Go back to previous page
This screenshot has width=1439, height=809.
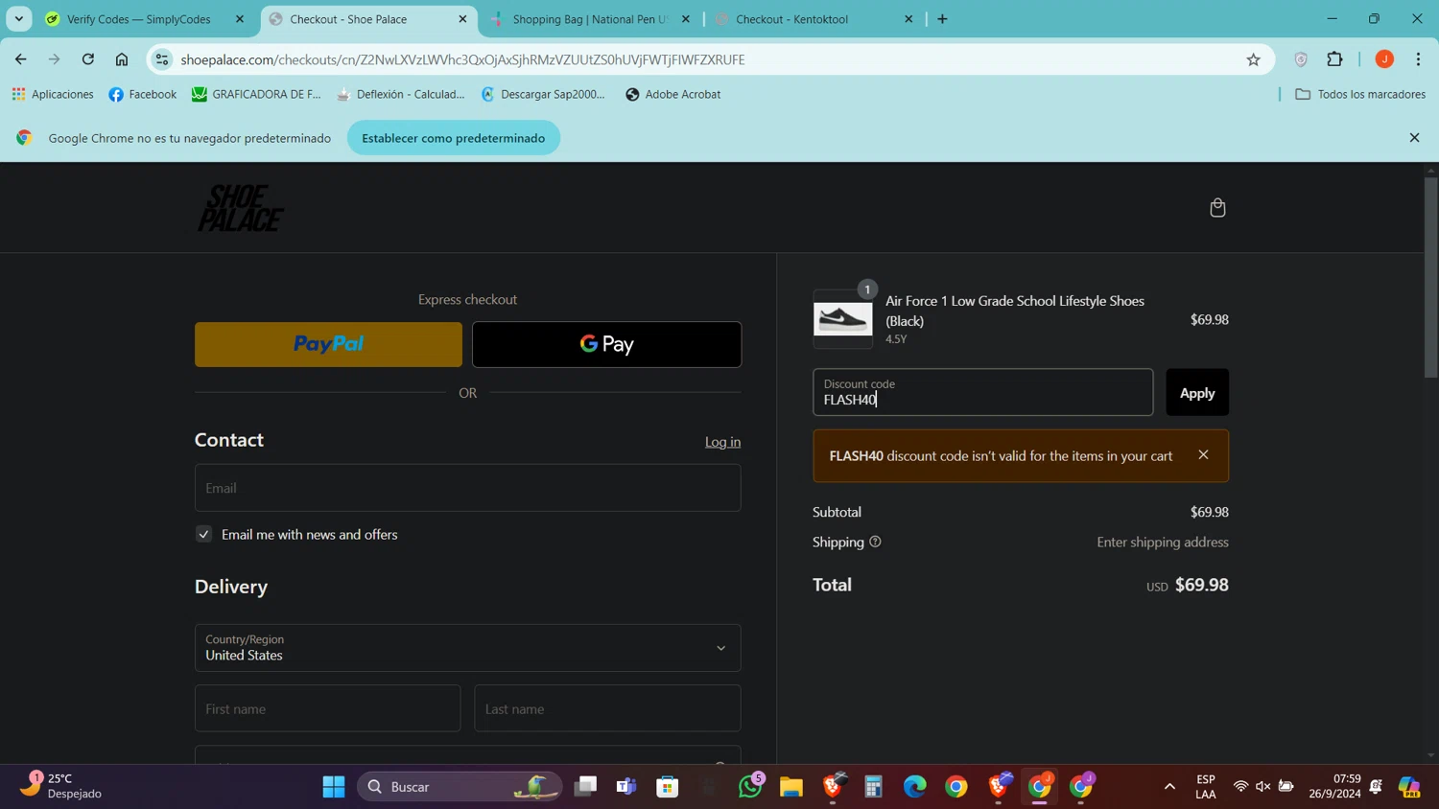pyautogui.click(x=21, y=59)
